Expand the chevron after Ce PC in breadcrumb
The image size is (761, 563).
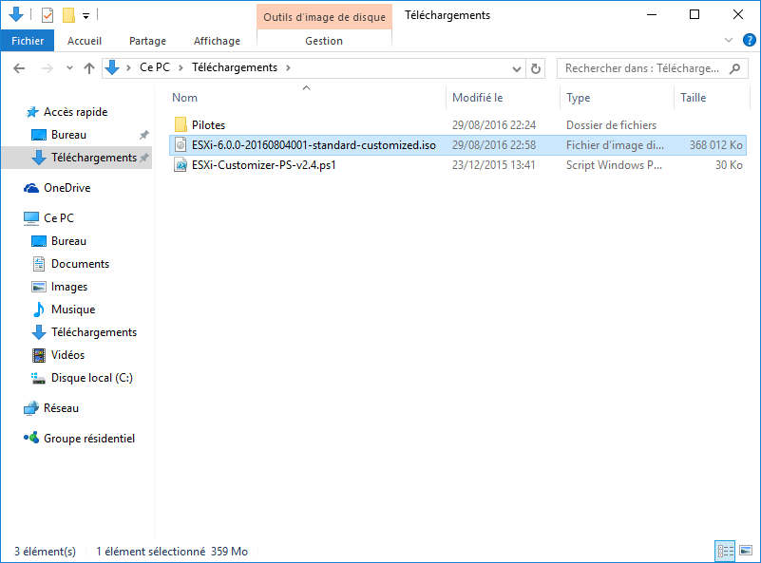click(181, 68)
